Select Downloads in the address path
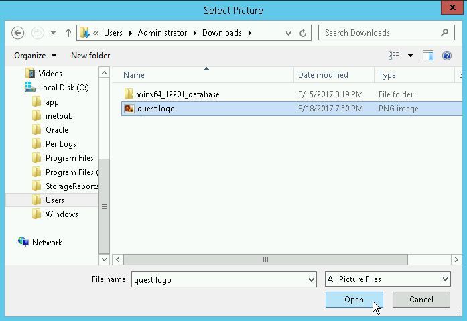Screen dimensions: 467x321 [x=222, y=33]
